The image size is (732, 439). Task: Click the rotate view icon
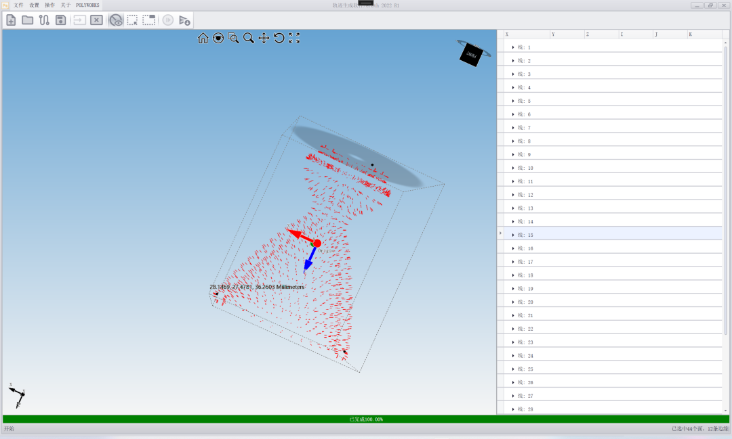click(x=279, y=39)
